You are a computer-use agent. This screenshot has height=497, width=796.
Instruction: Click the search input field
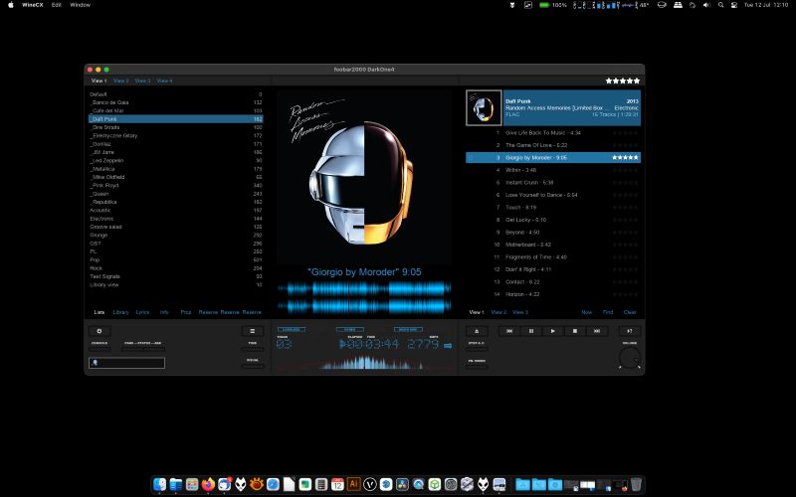126,363
